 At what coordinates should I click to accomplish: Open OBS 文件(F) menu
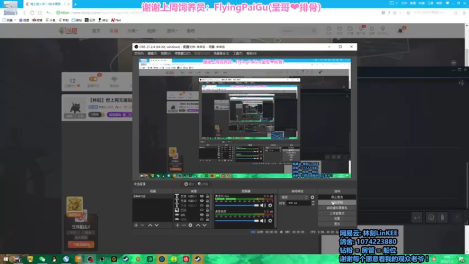coord(138,53)
